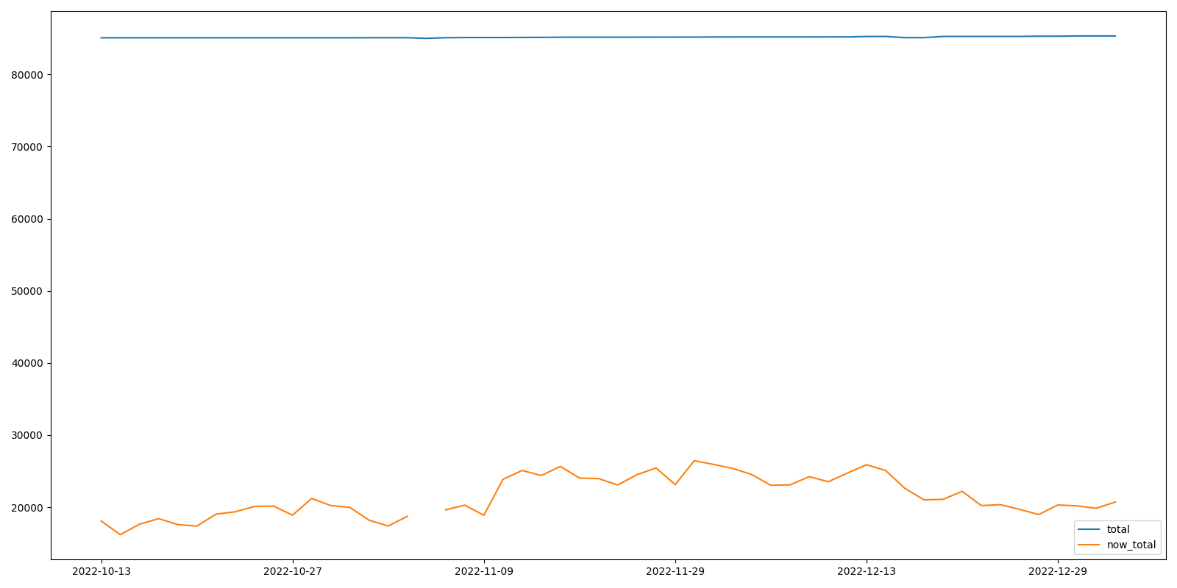Image resolution: width=1177 pixels, height=588 pixels.
Task: Click the x-axis label 2022-12-13
Action: click(x=867, y=571)
